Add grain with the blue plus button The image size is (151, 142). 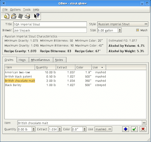126,129
